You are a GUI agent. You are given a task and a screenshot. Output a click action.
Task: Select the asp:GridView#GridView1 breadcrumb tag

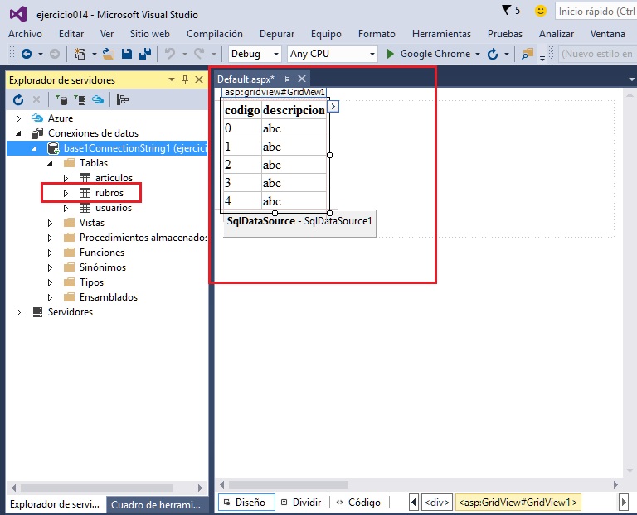click(x=518, y=503)
